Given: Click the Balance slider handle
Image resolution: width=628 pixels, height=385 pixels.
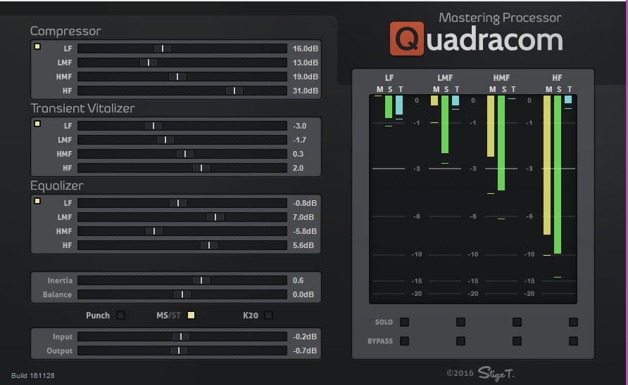Looking at the screenshot, I should (x=182, y=294).
